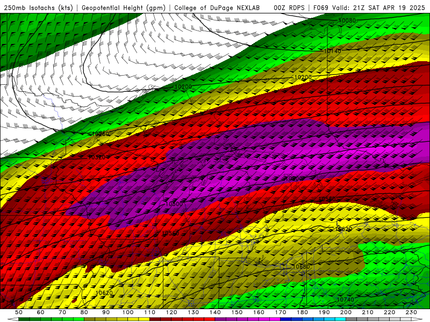
Task: Click the 110 knot scale label
Action: 149,312
